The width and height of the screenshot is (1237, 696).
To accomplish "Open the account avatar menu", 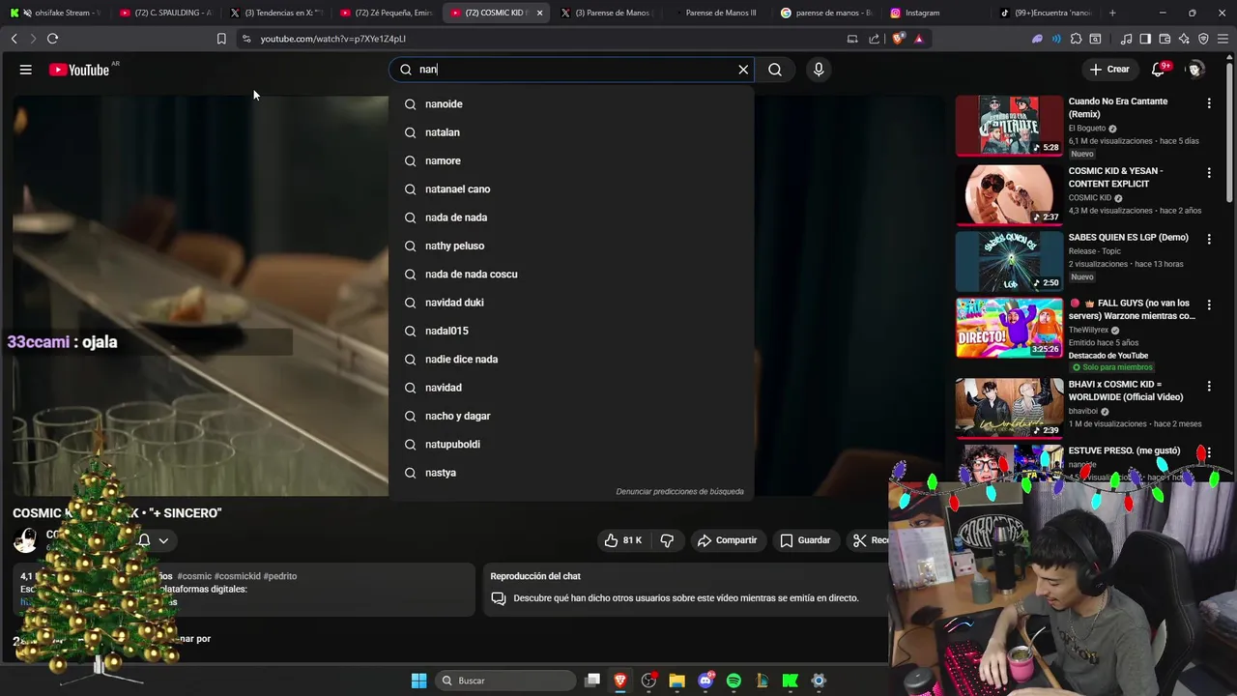I will click(1195, 70).
